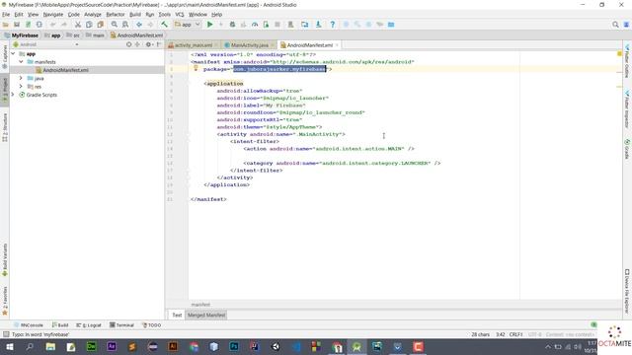Open the VCS menu

click(180, 15)
